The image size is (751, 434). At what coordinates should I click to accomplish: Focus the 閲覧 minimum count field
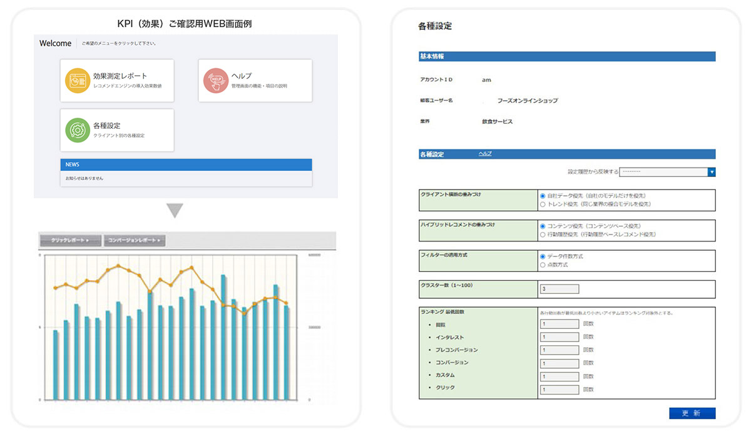[559, 325]
